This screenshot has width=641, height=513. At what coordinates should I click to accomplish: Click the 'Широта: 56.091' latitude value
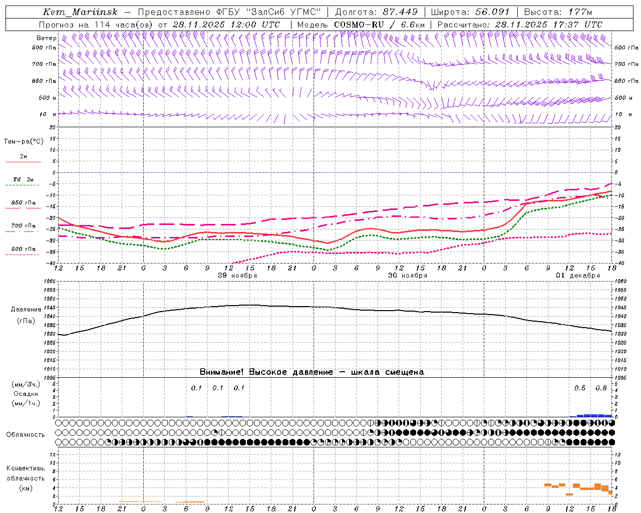(x=470, y=12)
